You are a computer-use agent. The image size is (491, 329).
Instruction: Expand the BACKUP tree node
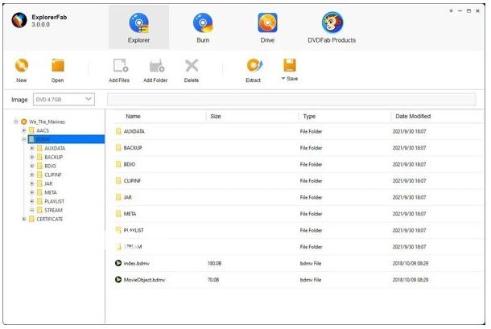click(31, 157)
